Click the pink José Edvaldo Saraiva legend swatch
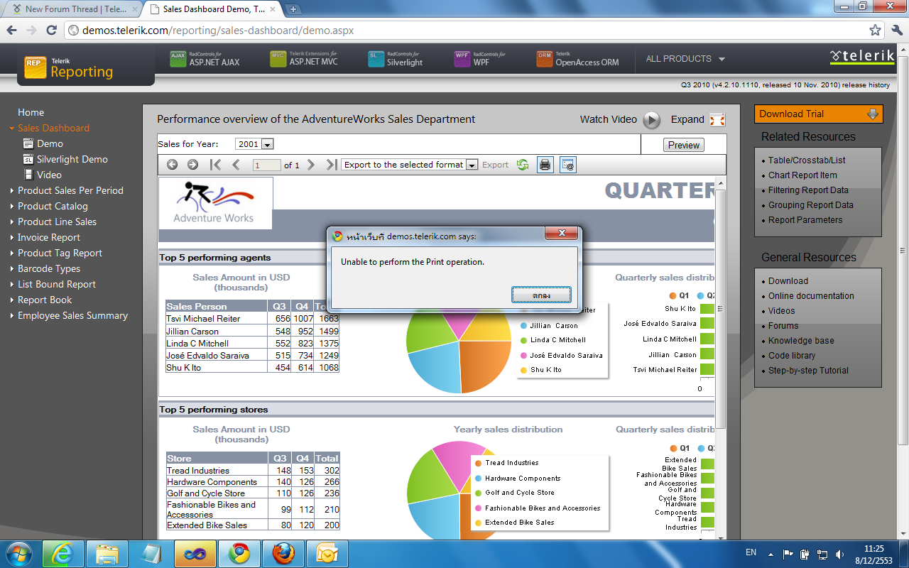 523,356
